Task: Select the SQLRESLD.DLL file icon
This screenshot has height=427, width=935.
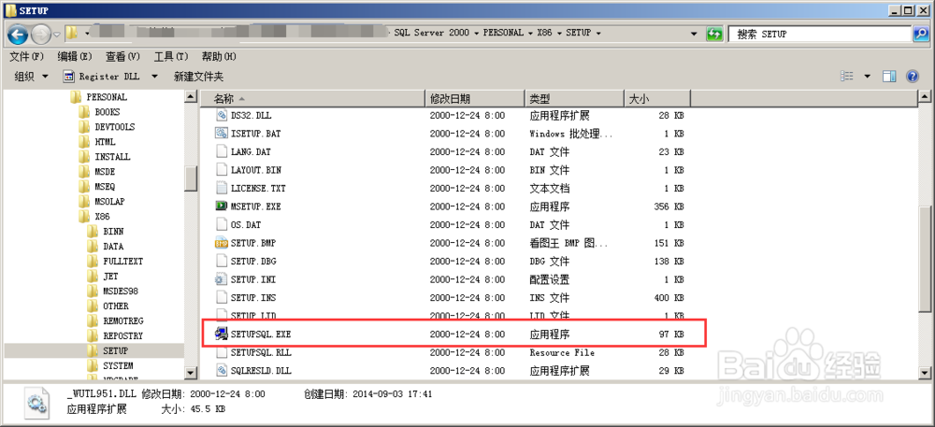Action: [x=222, y=370]
